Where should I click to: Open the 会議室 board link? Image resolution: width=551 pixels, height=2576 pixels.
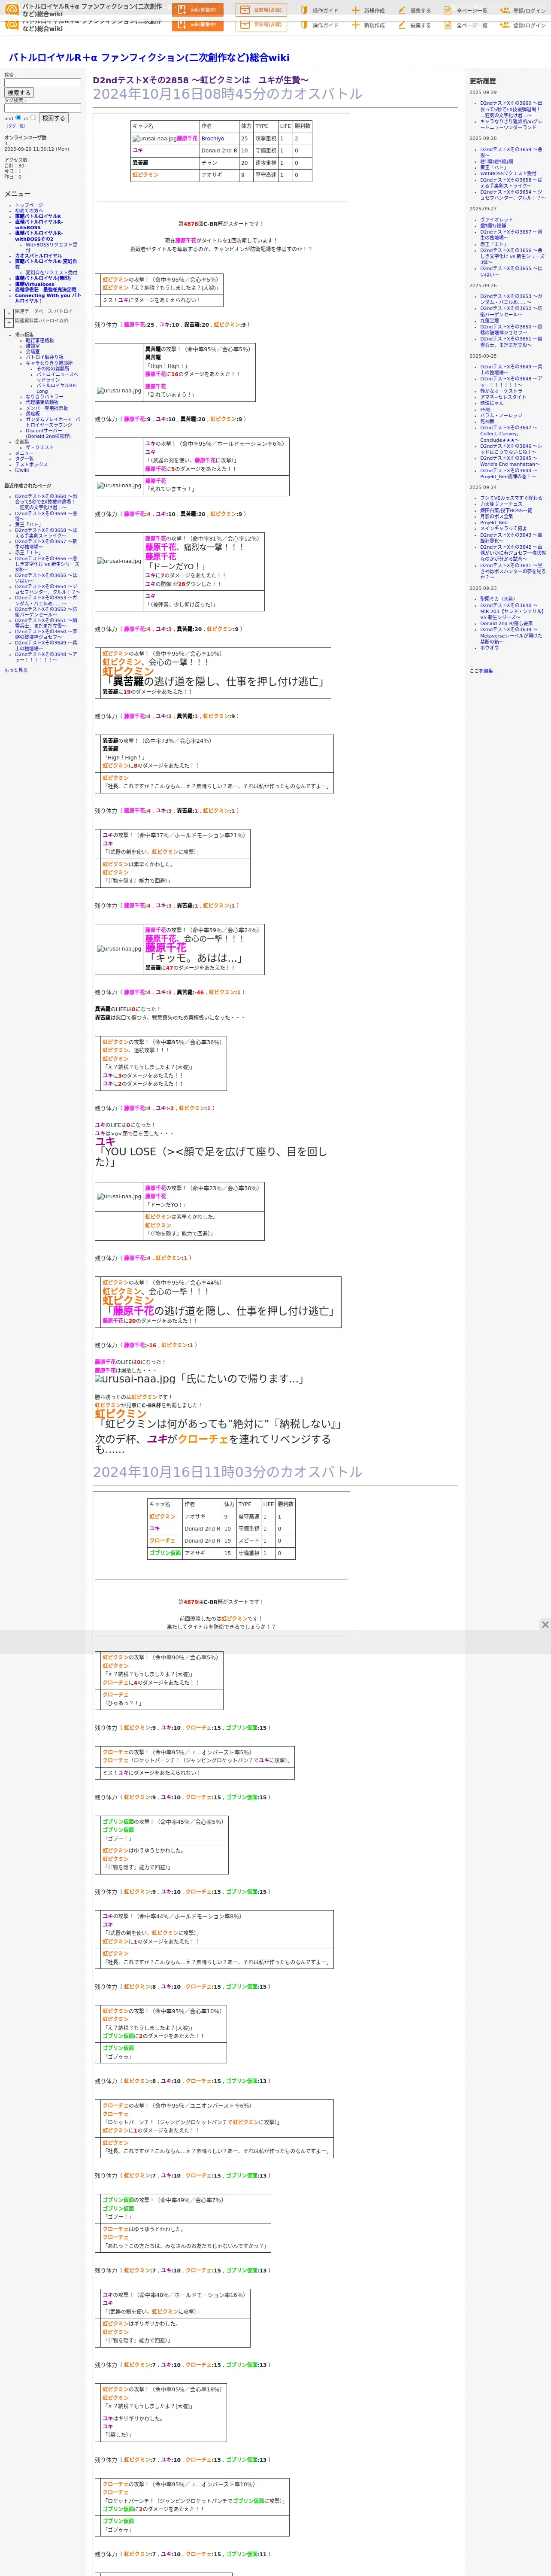pyautogui.click(x=33, y=351)
